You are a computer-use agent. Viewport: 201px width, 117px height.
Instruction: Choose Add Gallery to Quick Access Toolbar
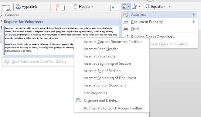tap(113, 108)
